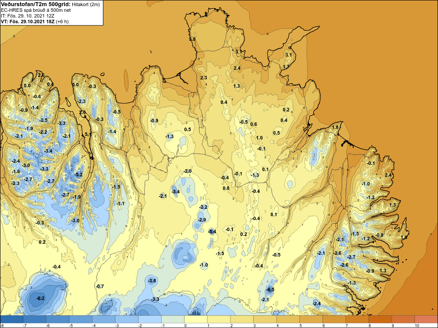Click the title text 'Veðurstofan/T2m 500grid:'
The height and width of the screenshot is (328, 438).
tap(35, 4)
